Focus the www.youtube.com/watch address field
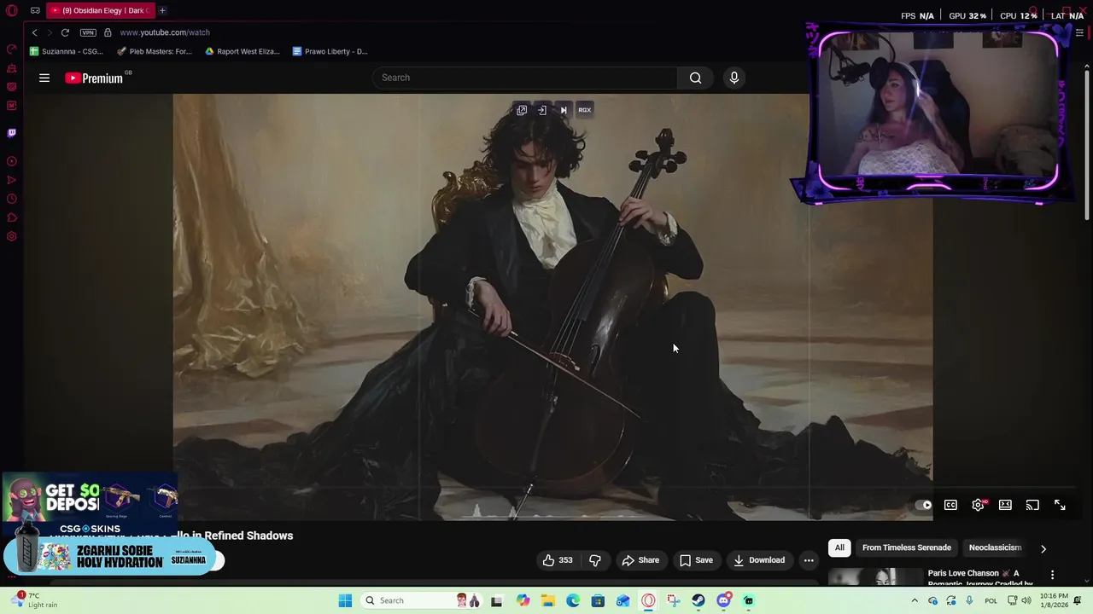 (165, 32)
